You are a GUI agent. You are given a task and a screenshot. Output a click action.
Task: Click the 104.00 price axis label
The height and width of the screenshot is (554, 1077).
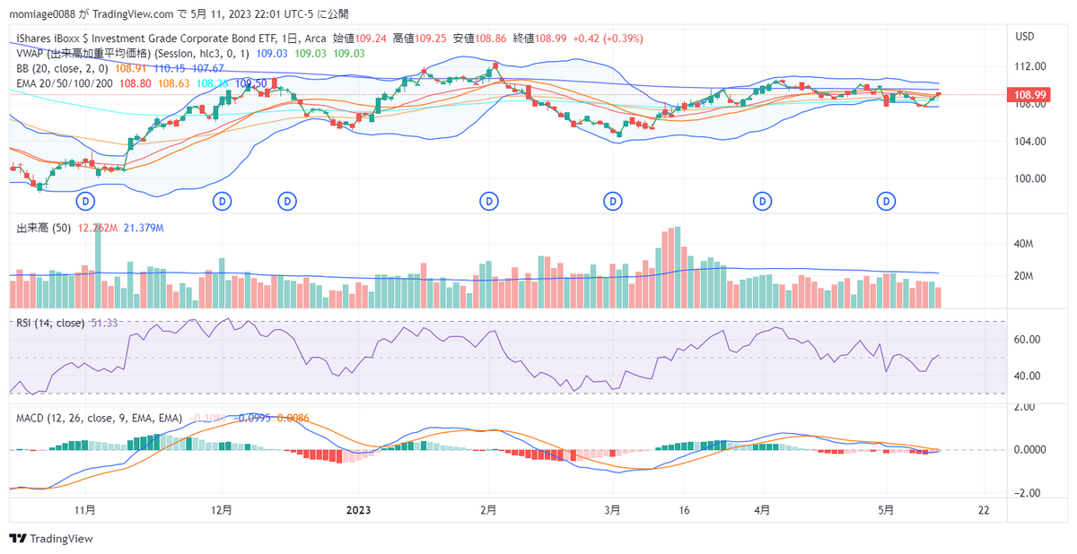coord(1029,141)
